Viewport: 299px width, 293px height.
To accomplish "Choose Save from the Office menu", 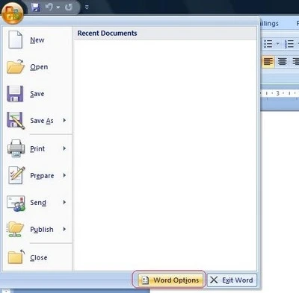I will point(37,94).
